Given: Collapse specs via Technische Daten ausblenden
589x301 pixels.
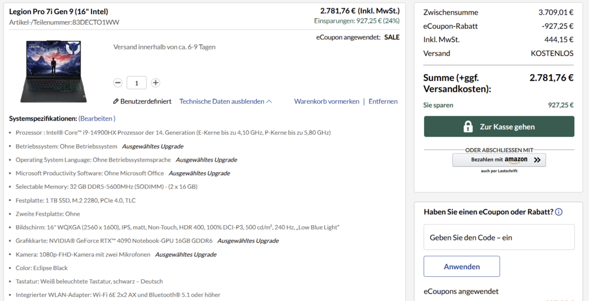Looking at the screenshot, I should click(226, 102).
